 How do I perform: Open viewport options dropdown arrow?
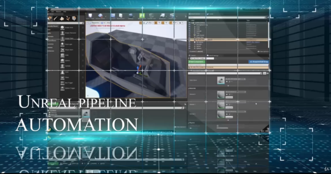tap(88, 23)
